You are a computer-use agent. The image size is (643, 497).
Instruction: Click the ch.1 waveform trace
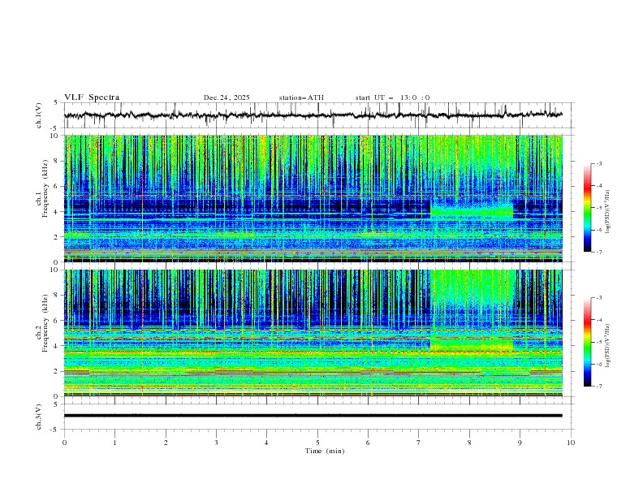[x=313, y=115]
